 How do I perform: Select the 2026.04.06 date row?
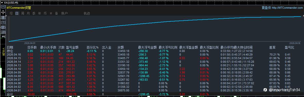pyautogui.click(x=14, y=83)
